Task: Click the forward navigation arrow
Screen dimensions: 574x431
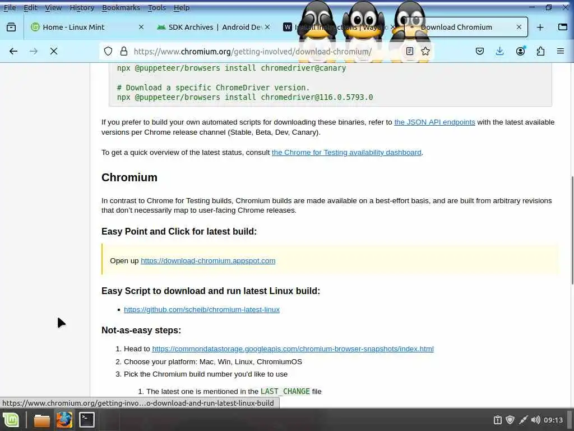Action: (x=34, y=51)
